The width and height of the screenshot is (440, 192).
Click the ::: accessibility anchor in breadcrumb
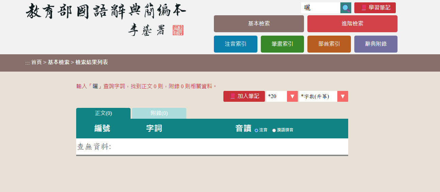tap(27, 63)
